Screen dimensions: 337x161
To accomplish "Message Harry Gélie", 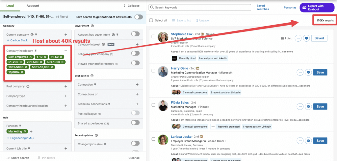I will [308, 72].
